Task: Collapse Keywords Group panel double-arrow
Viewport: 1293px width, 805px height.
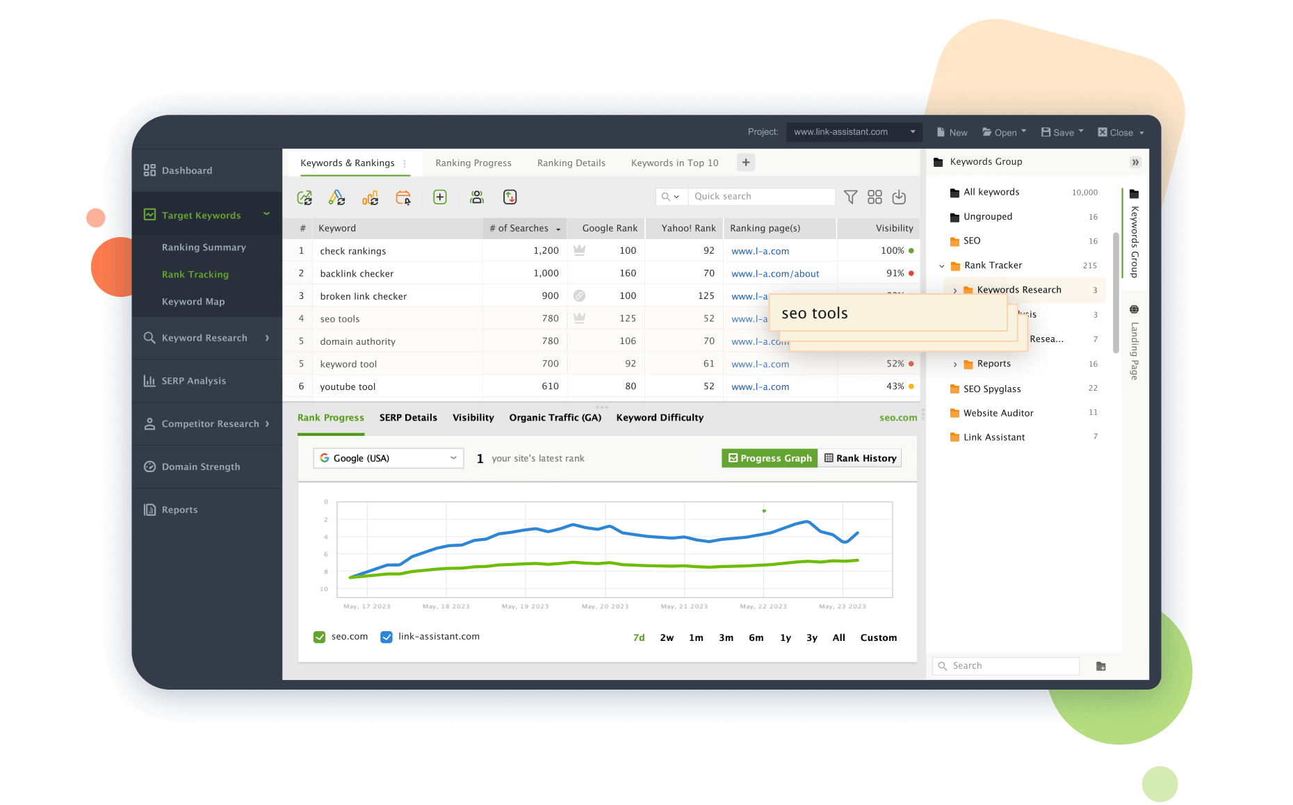Action: pyautogui.click(x=1135, y=162)
